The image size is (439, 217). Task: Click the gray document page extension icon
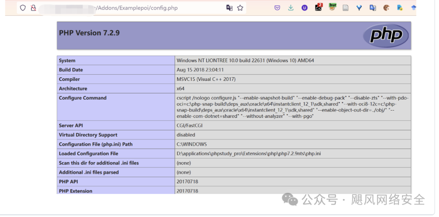pyautogui.click(x=346, y=8)
